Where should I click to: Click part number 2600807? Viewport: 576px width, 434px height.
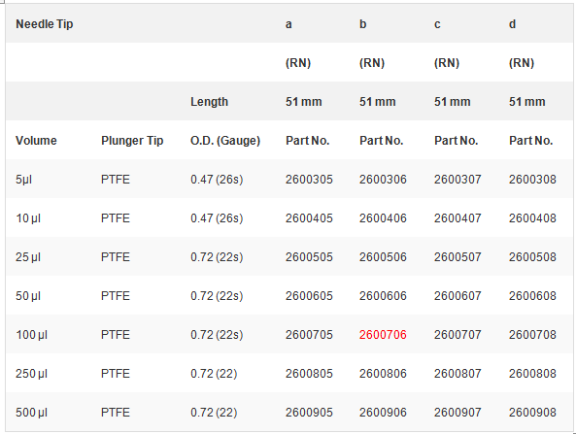click(x=457, y=374)
